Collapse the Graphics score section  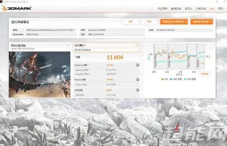point(138,65)
